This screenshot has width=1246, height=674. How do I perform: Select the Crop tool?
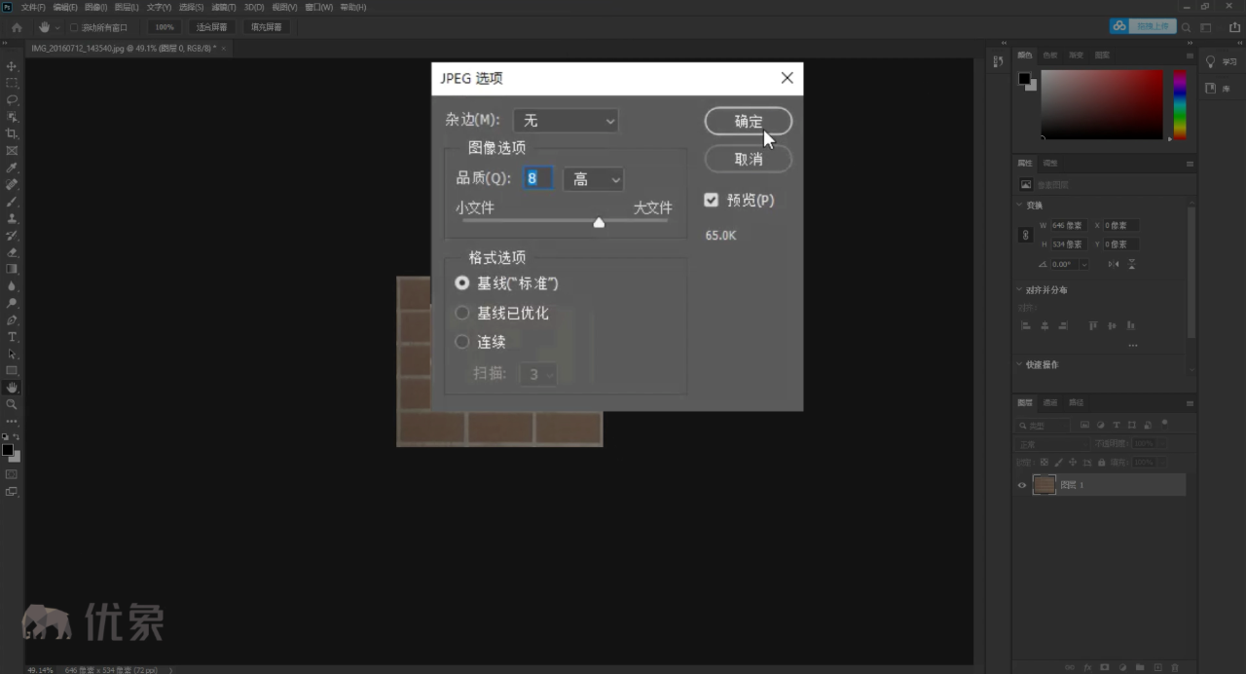point(12,133)
